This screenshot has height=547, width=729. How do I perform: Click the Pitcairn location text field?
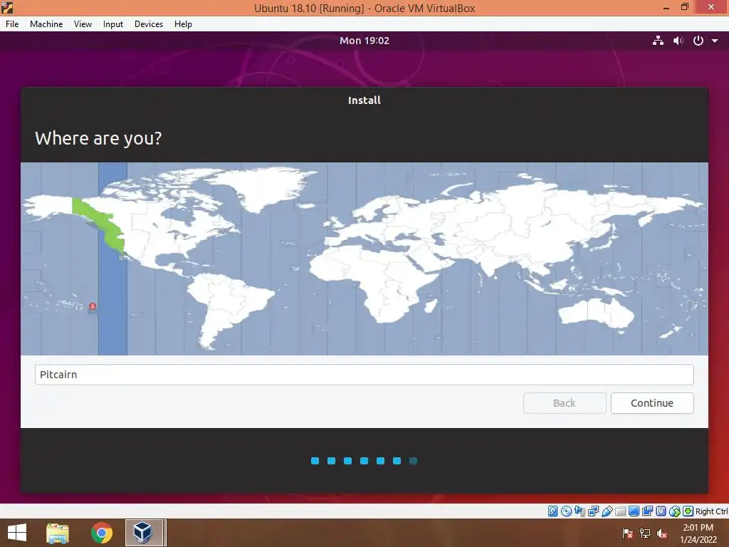364,375
